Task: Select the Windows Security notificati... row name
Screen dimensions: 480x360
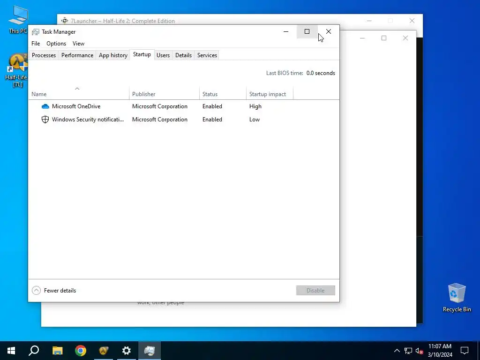Action: pos(88,120)
